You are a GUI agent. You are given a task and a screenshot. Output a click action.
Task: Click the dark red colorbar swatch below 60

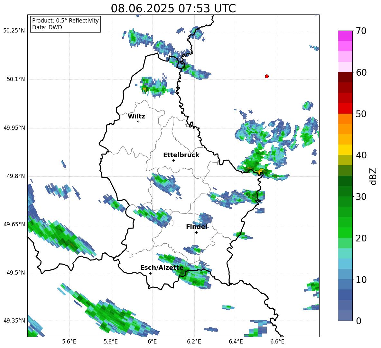tap(345, 77)
